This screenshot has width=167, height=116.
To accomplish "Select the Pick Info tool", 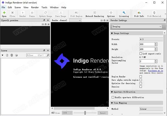I will (139, 14).
